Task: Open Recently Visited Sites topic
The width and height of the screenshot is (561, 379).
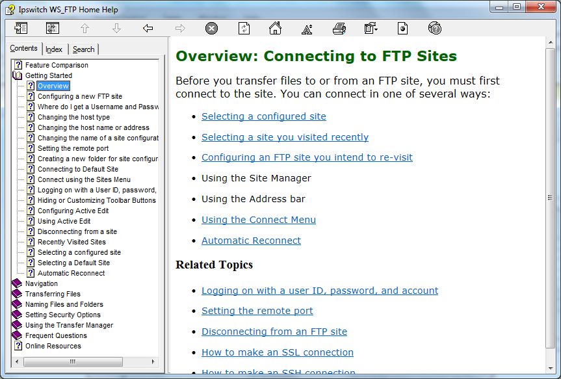Action: tap(72, 242)
